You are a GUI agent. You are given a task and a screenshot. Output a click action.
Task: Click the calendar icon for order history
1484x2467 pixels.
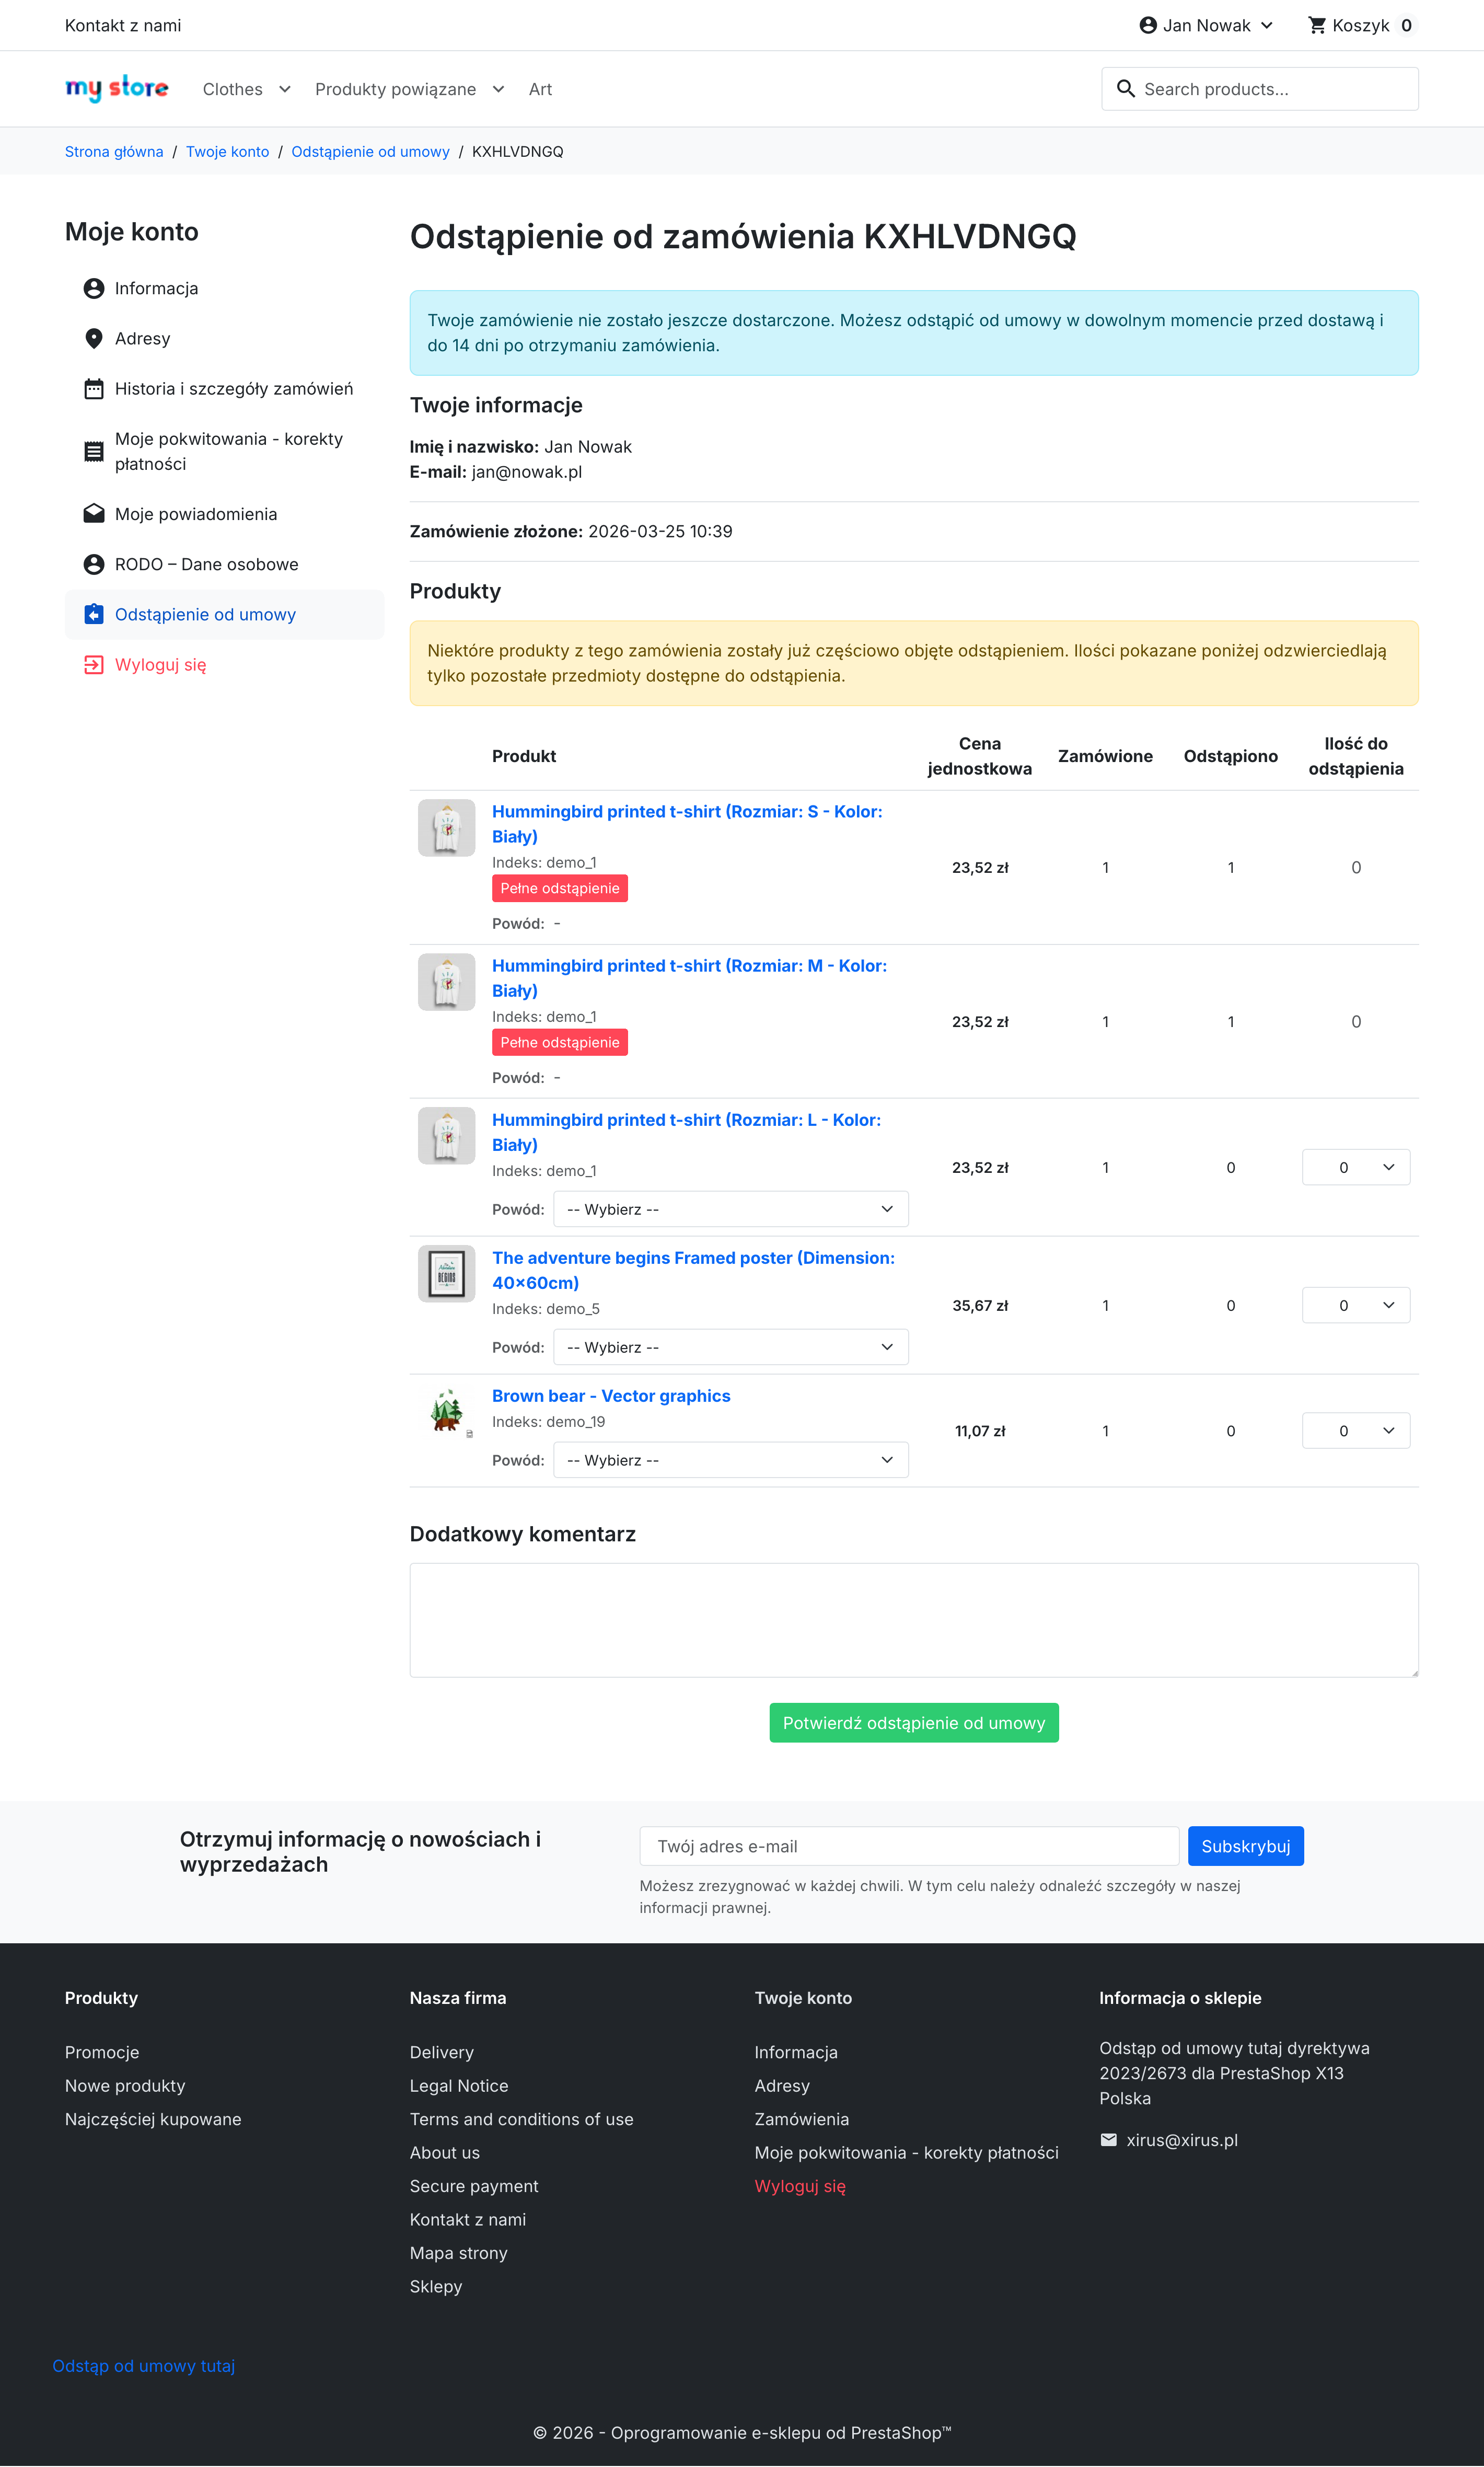[94, 389]
